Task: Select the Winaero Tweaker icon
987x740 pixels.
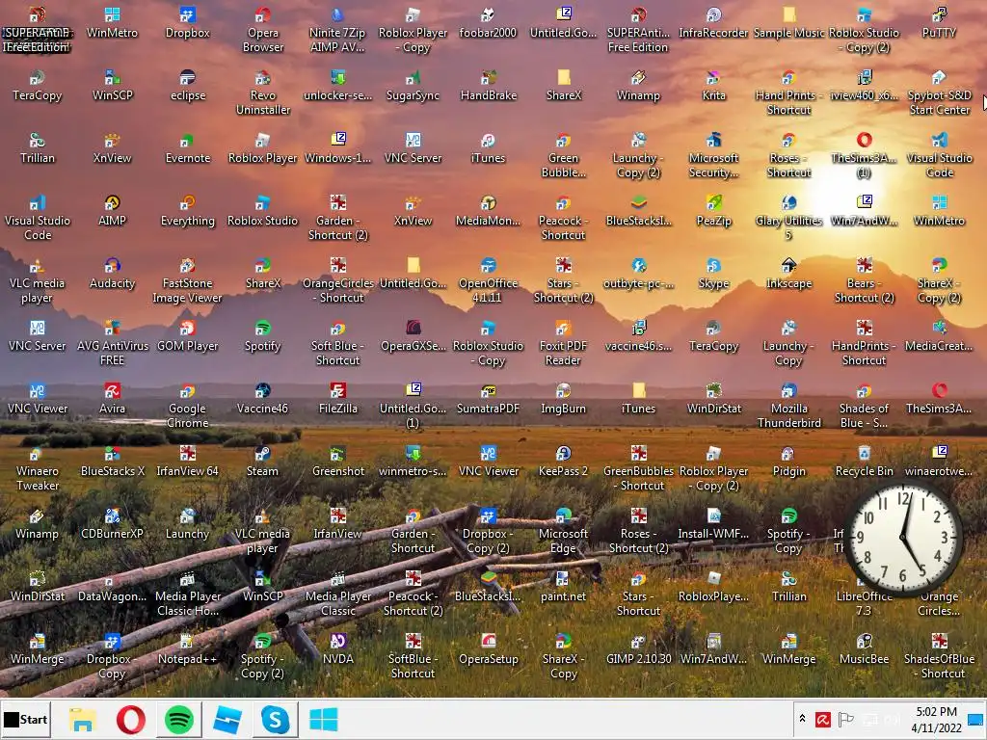Action: click(38, 468)
